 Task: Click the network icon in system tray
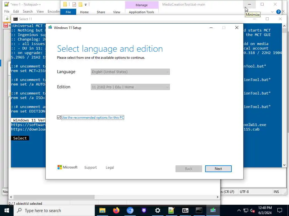[246, 210]
